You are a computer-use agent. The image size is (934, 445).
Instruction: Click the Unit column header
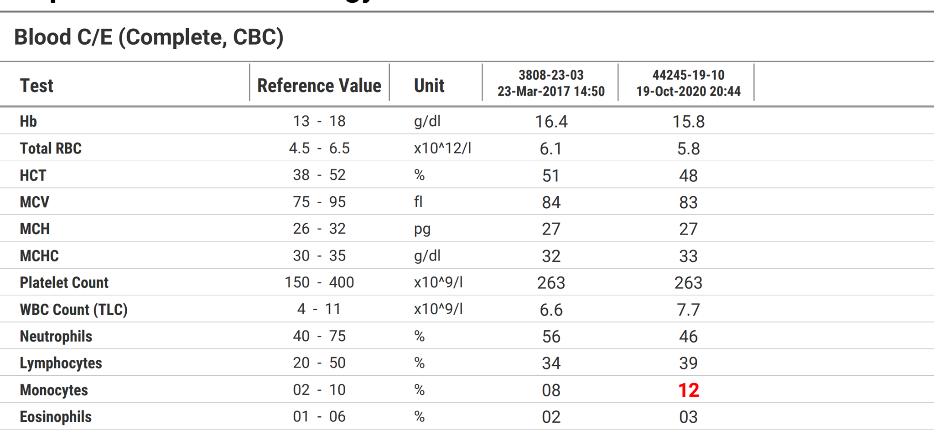429,86
